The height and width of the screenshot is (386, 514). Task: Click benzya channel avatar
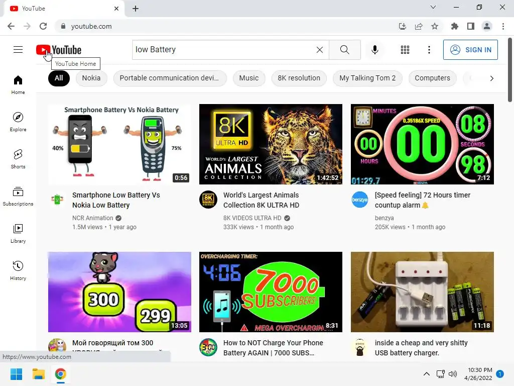359,199
